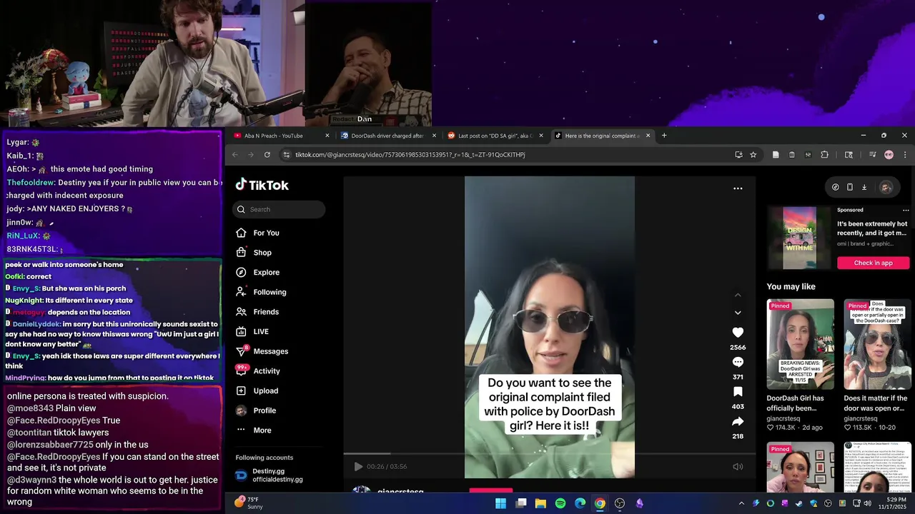Open Task View from taskbar

[521, 503]
